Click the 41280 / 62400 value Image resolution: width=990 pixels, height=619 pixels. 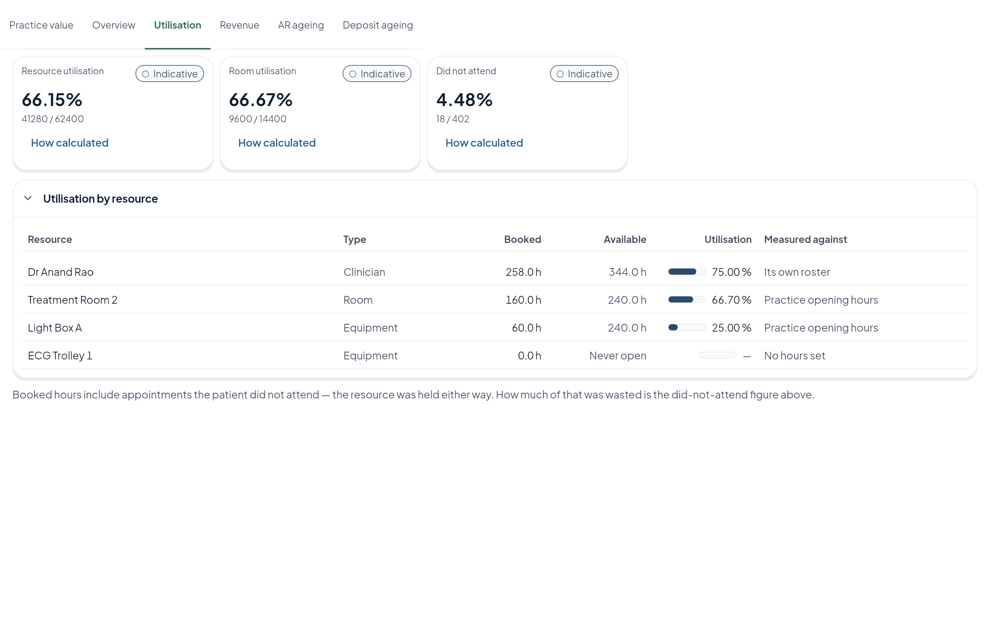(x=53, y=119)
